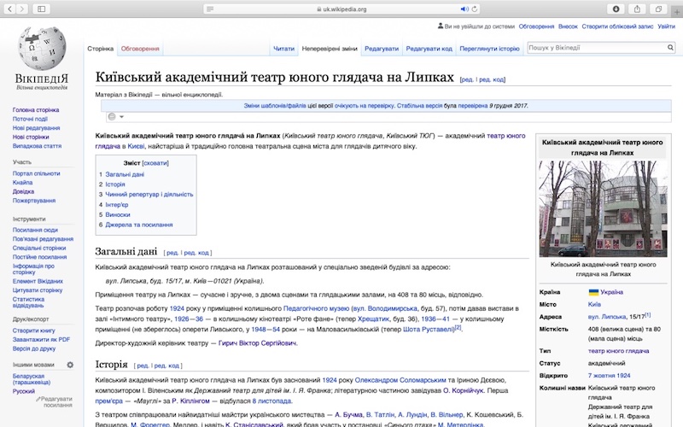Screen dimensions: 683x427
Task: Open 'Спеціальні сторінки' link
Action: pos(39,248)
